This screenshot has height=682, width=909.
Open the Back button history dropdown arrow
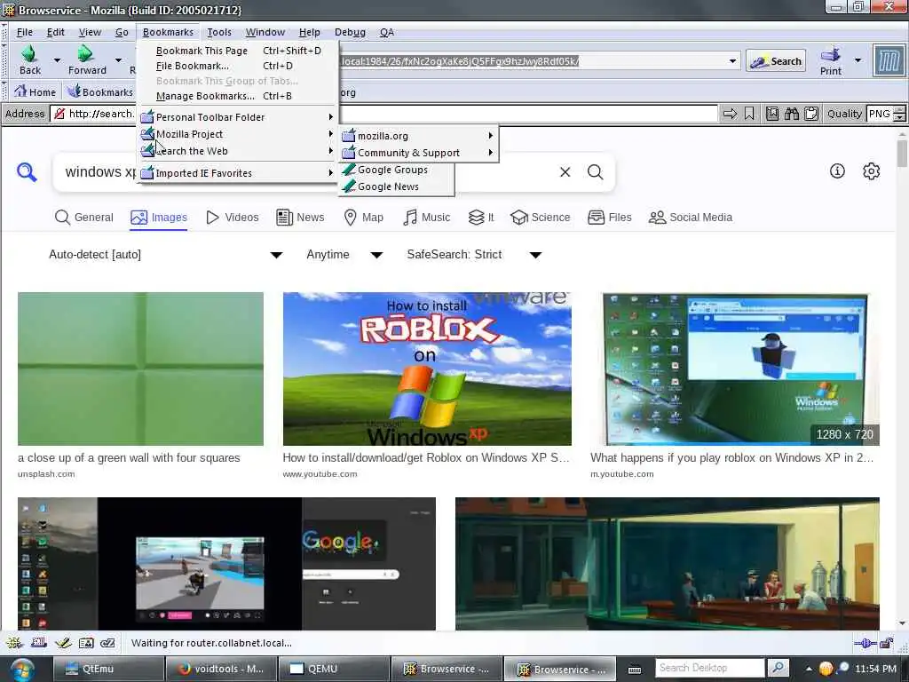(x=57, y=59)
